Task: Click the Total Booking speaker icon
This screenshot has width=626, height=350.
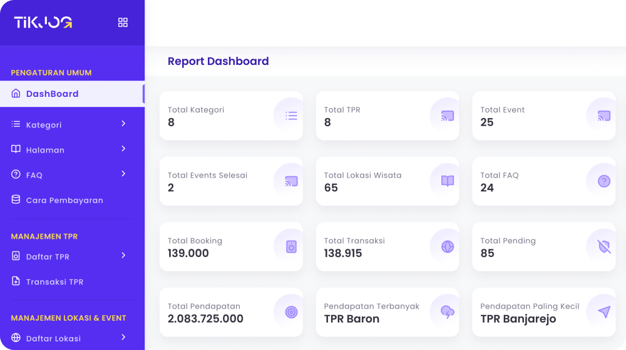Action: point(291,247)
